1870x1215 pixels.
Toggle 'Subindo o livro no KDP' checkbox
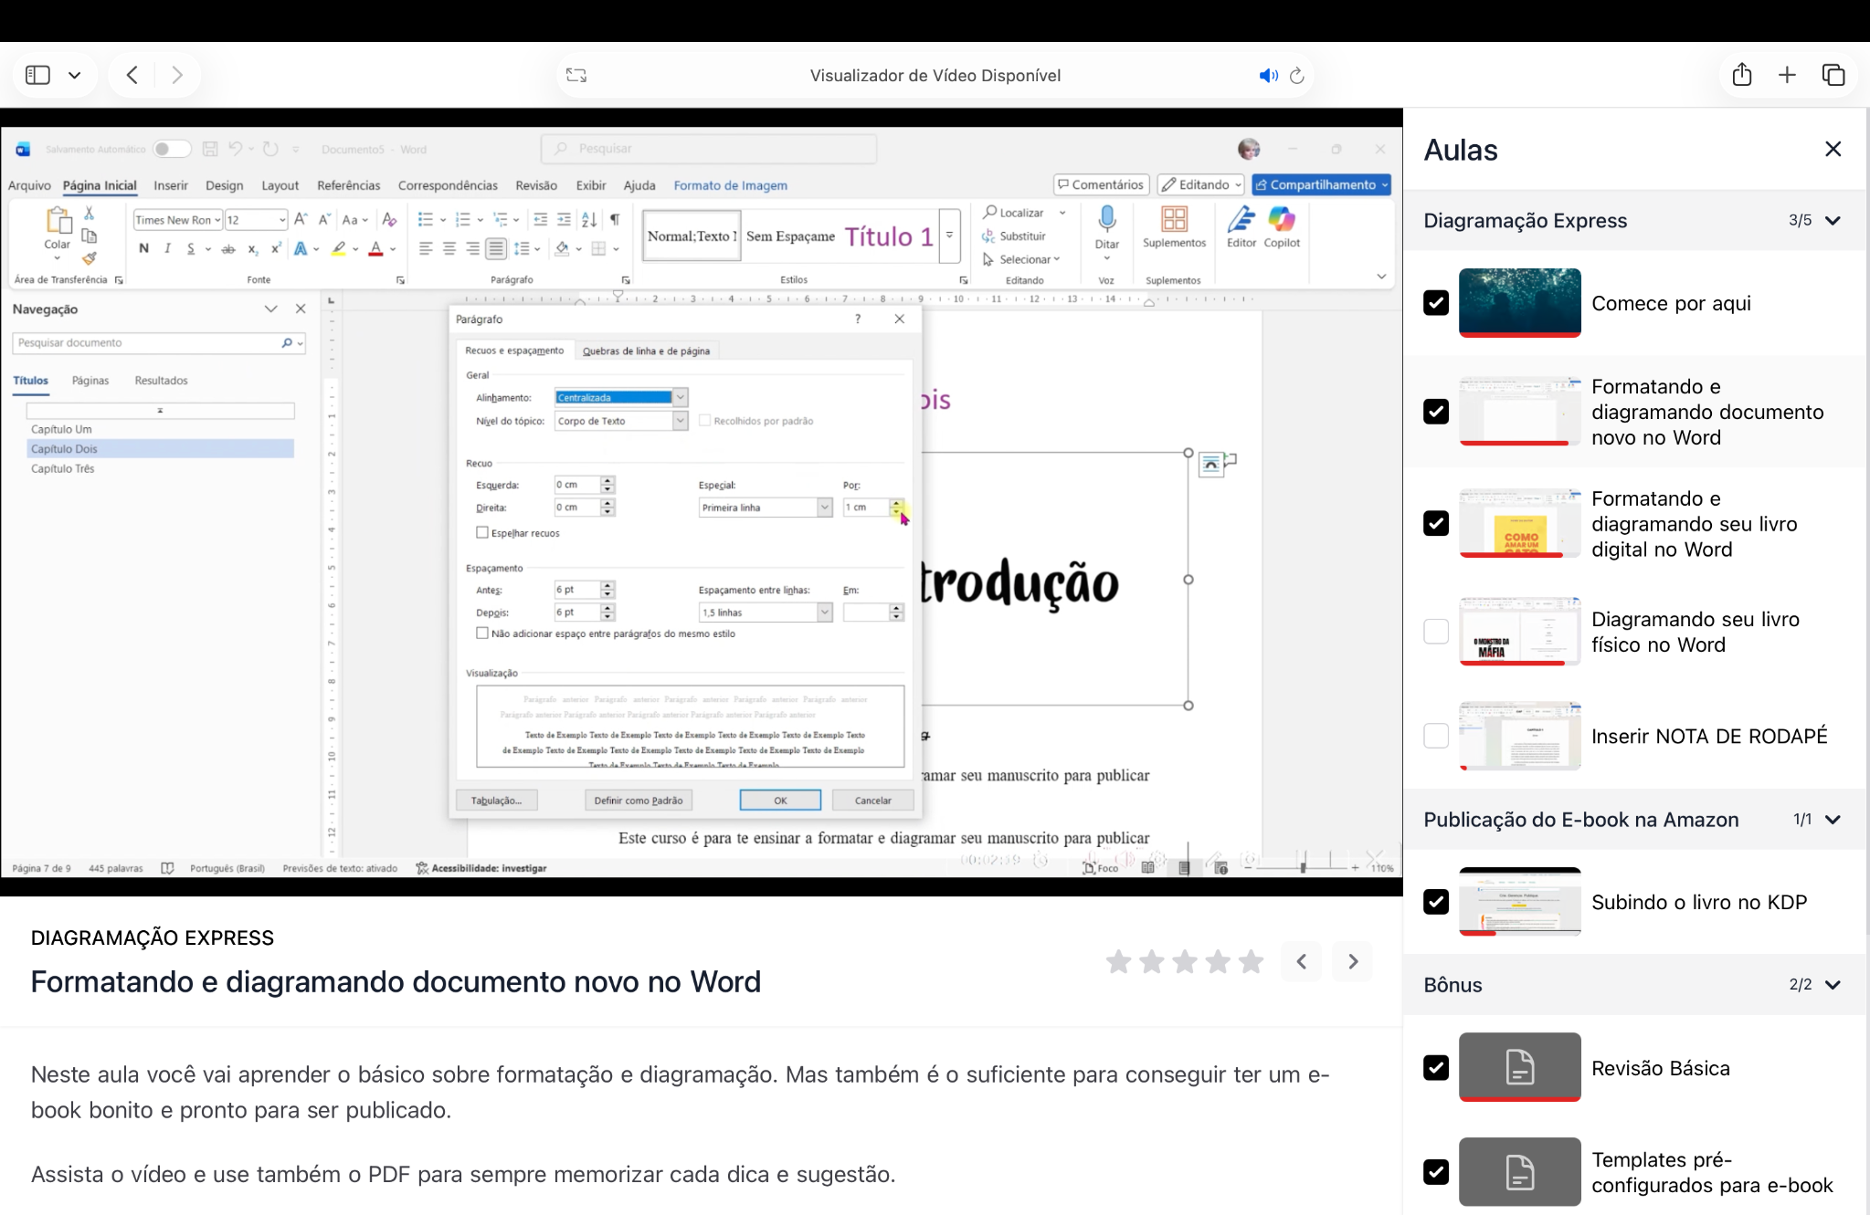[x=1436, y=902]
